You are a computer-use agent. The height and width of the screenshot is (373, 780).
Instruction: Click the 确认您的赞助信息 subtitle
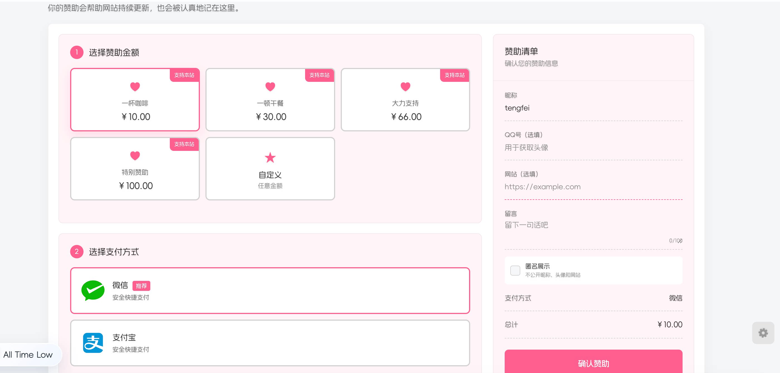(531, 63)
